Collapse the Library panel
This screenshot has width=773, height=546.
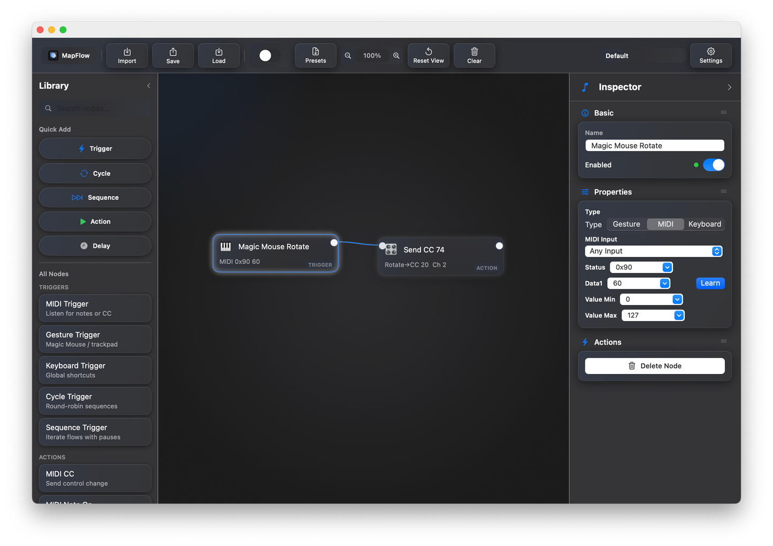pos(148,85)
